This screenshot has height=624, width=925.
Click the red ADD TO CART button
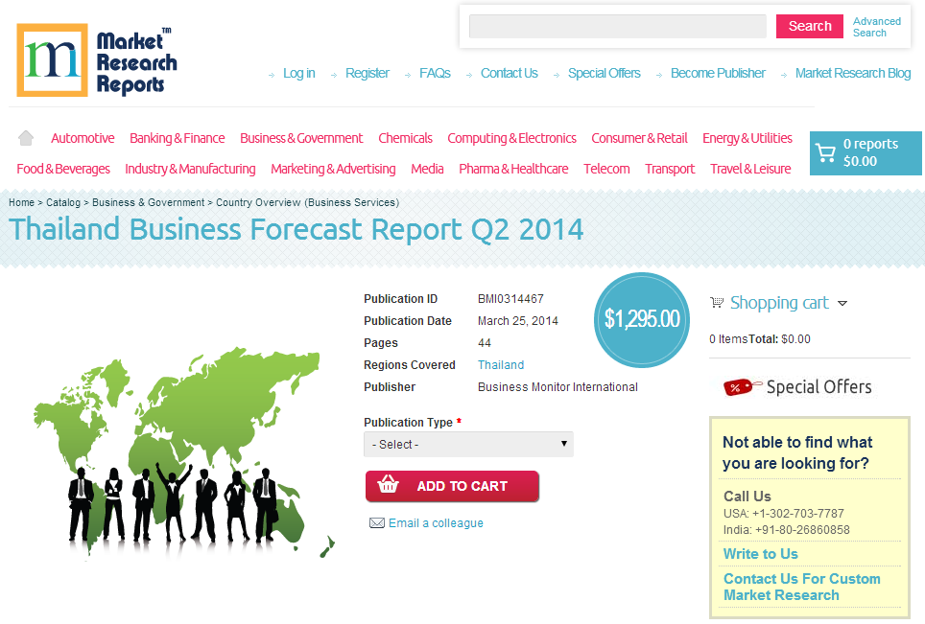click(x=452, y=486)
